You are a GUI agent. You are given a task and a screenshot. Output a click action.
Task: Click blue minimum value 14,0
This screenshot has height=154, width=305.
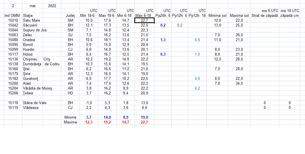point(107,117)
